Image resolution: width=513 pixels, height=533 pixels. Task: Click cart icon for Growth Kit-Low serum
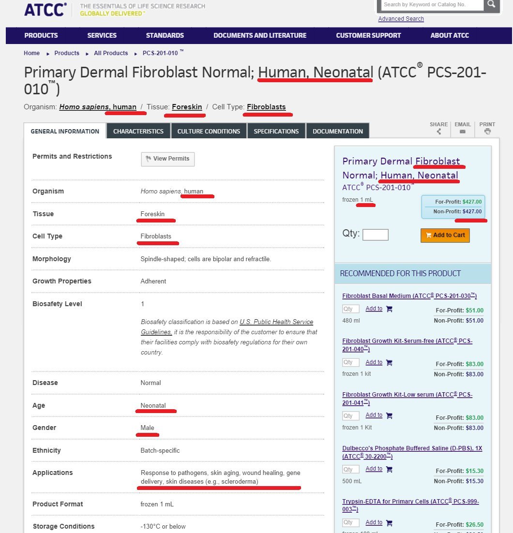coord(390,415)
